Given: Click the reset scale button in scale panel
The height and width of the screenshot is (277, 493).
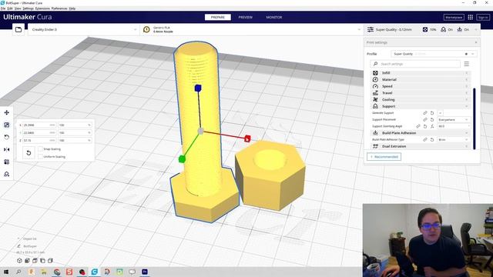Looking at the screenshot, I should click(29, 153).
